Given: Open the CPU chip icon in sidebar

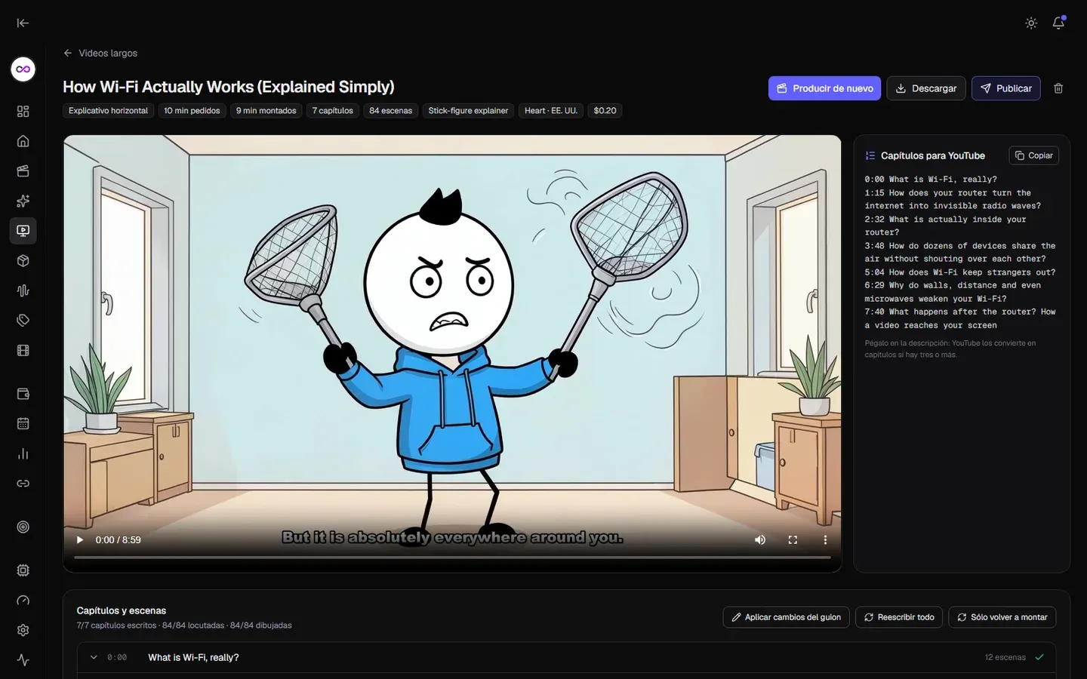Looking at the screenshot, I should [23, 570].
